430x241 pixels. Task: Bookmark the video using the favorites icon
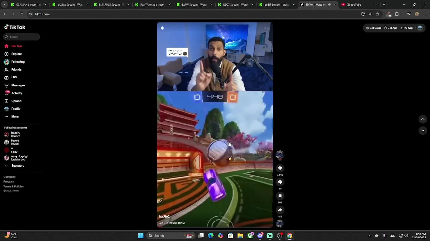[x=280, y=196]
